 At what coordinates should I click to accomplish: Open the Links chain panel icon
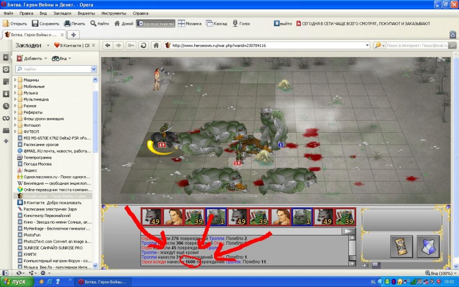(x=6, y=118)
